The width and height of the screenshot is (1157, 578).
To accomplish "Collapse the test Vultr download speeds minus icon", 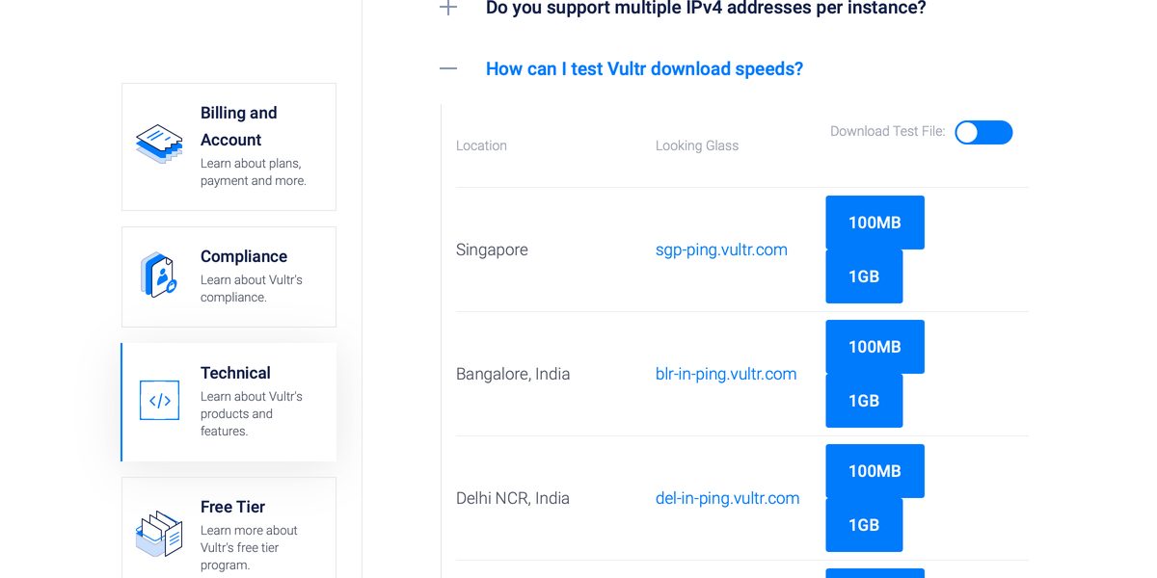I will pos(448,68).
